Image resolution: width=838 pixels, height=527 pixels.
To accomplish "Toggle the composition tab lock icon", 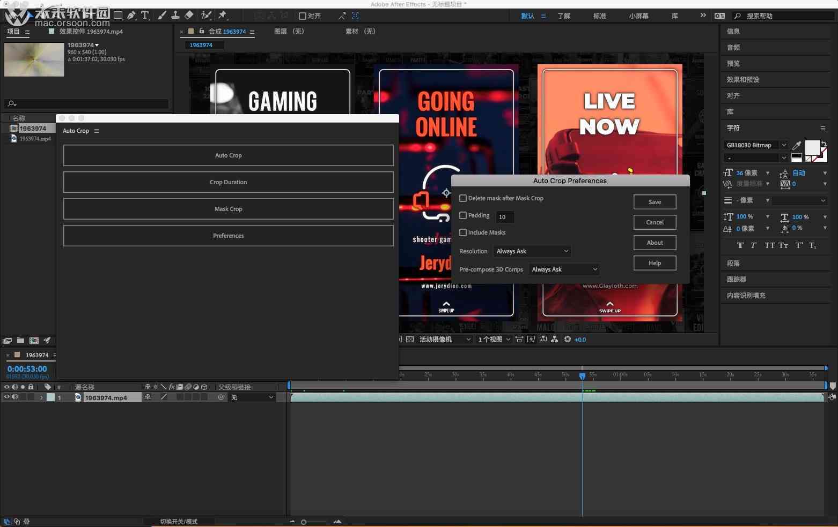I will pyautogui.click(x=202, y=31).
